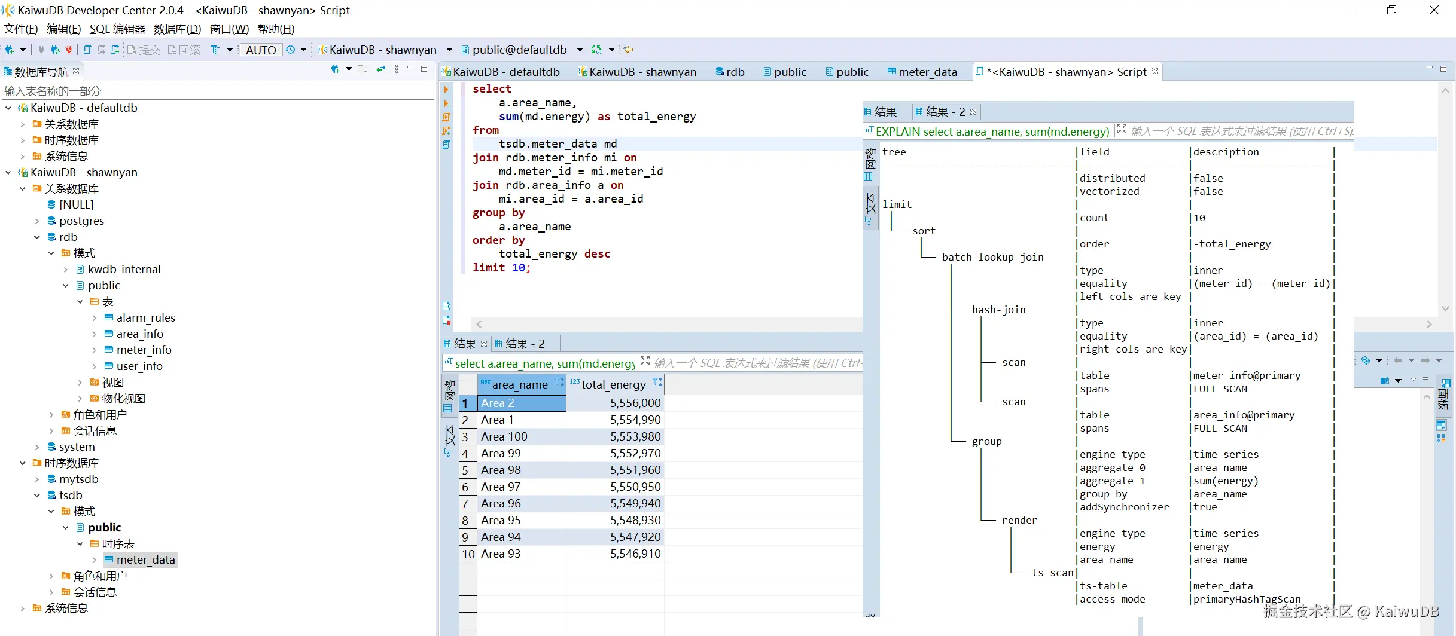Collapse the rdb database node

coord(37,237)
